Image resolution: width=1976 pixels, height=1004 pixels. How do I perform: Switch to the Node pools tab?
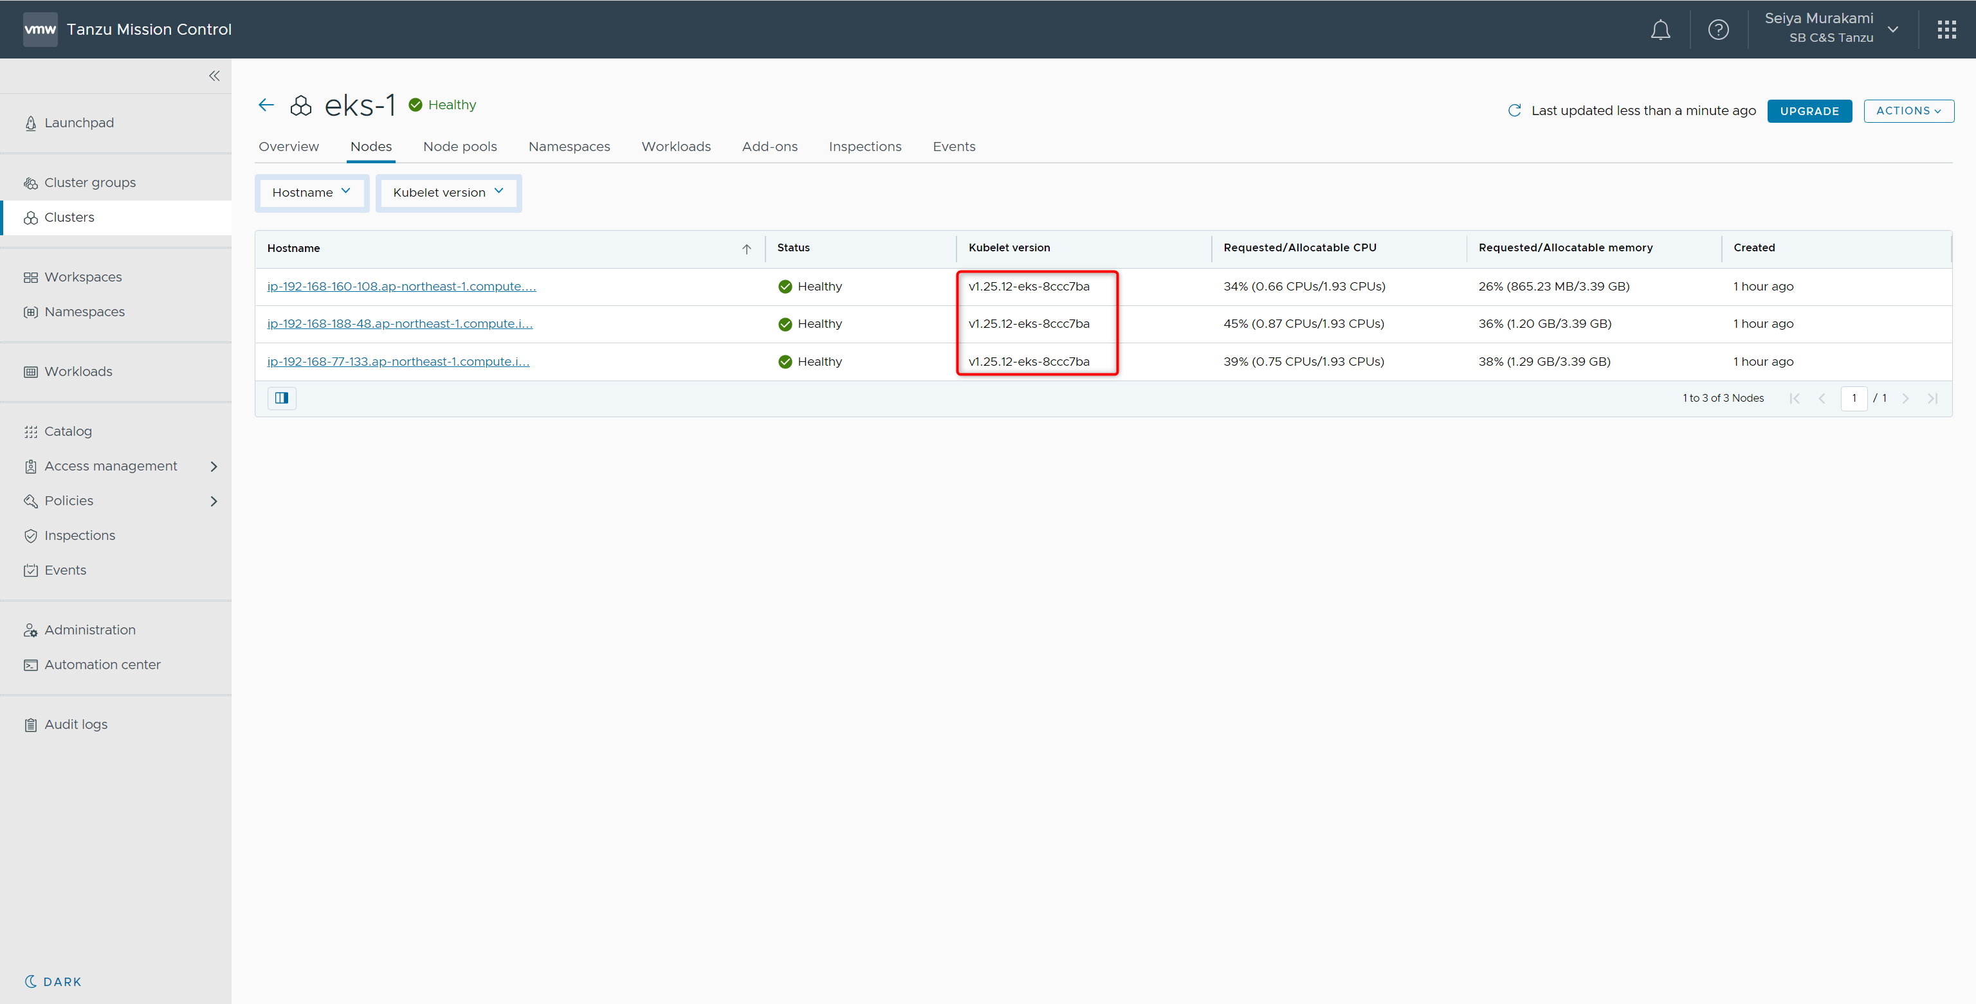pos(459,147)
